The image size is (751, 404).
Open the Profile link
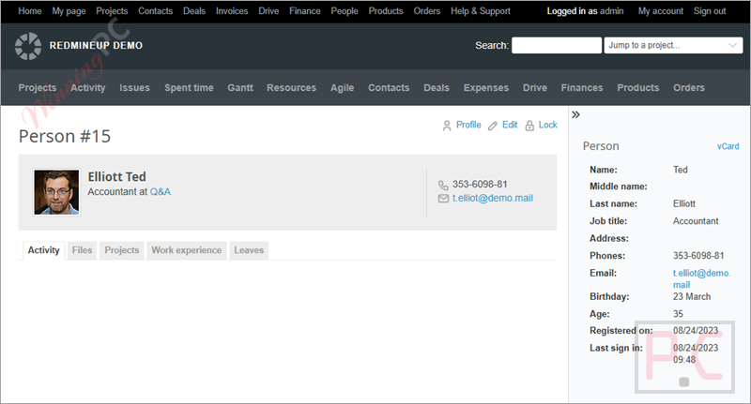[x=468, y=125]
